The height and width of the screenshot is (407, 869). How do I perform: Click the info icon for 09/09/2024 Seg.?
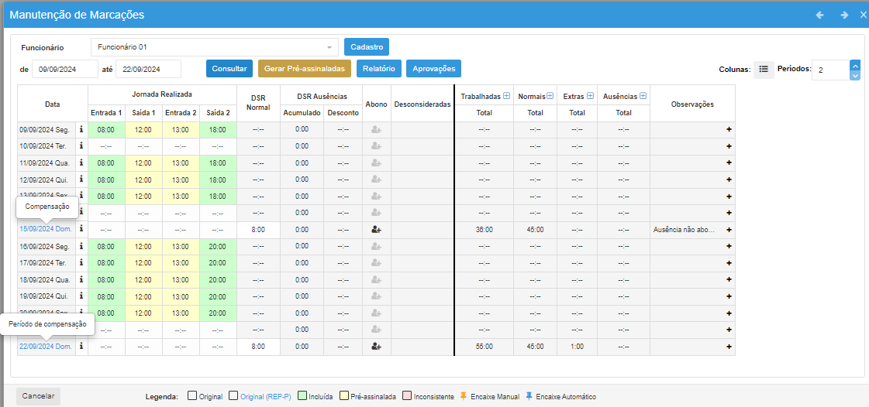pyautogui.click(x=81, y=130)
